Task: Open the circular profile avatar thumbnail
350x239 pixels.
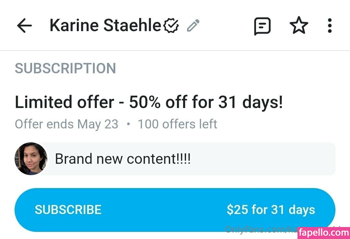Action: 31,159
